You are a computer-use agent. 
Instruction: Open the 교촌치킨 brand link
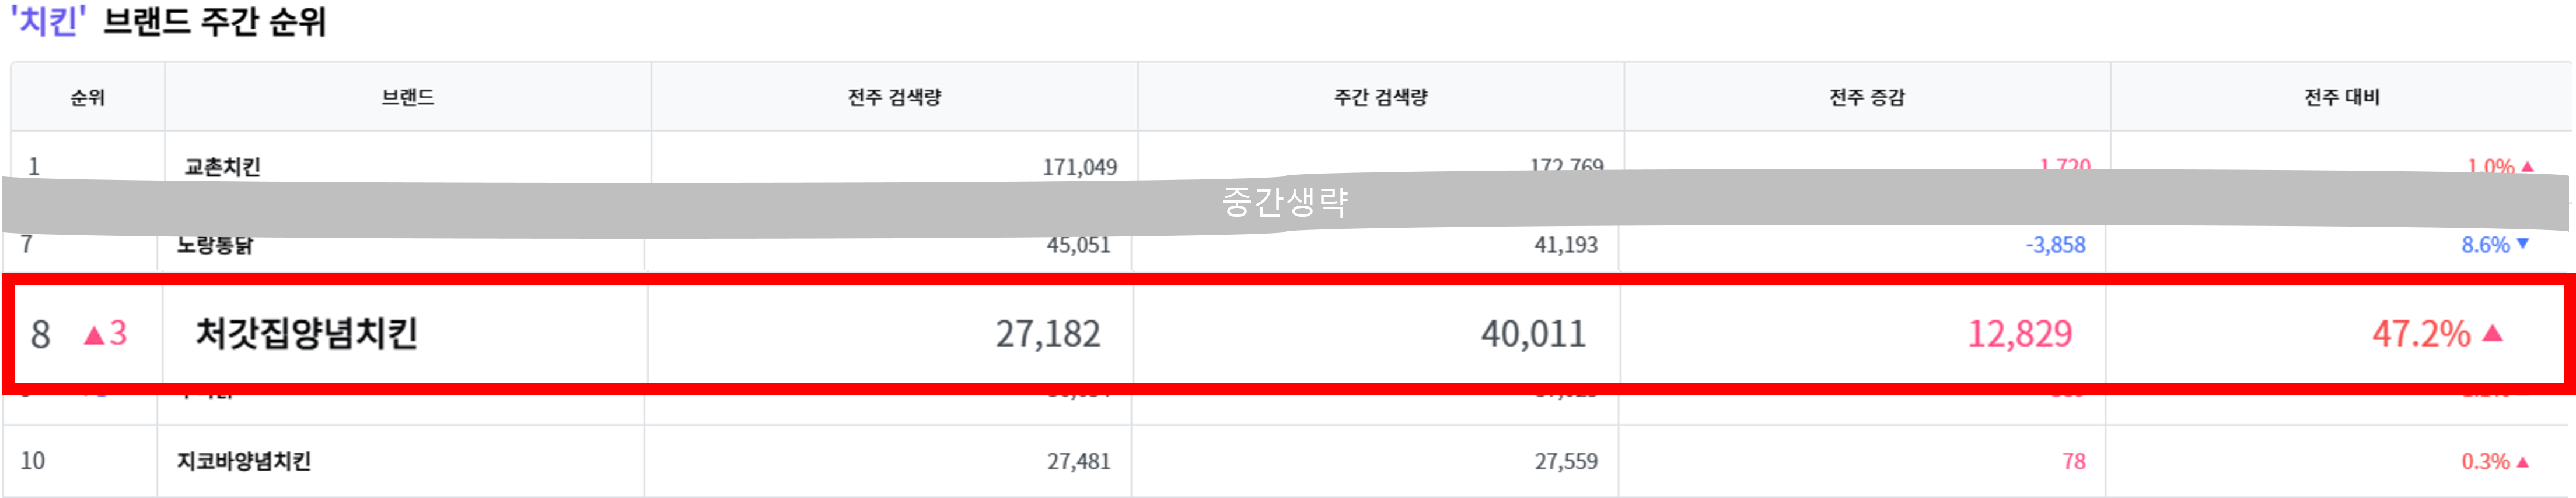(222, 167)
